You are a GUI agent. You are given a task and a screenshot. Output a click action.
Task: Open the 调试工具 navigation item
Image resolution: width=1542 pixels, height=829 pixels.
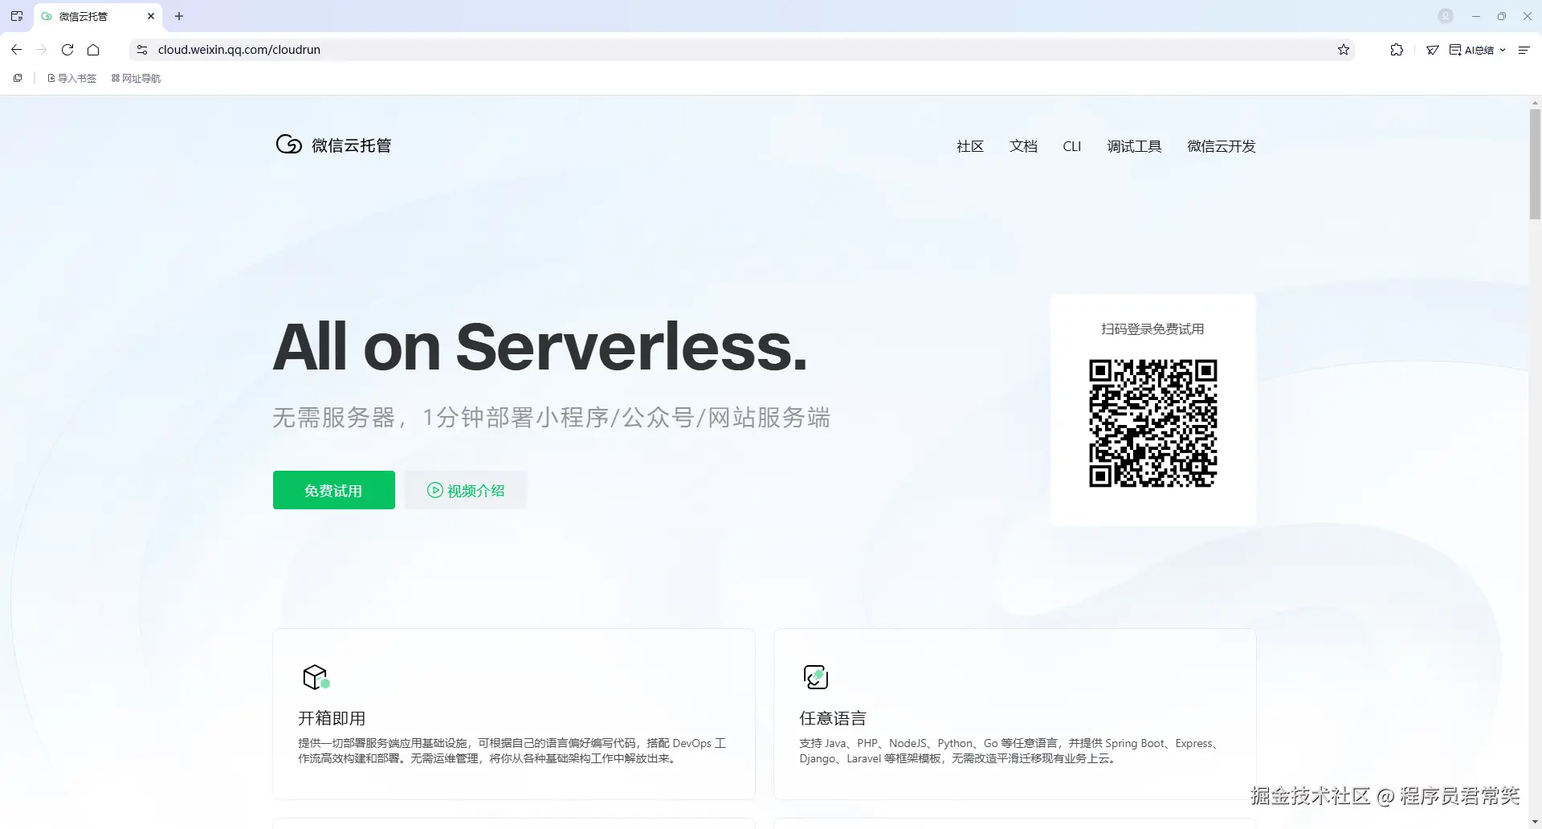[x=1134, y=146]
